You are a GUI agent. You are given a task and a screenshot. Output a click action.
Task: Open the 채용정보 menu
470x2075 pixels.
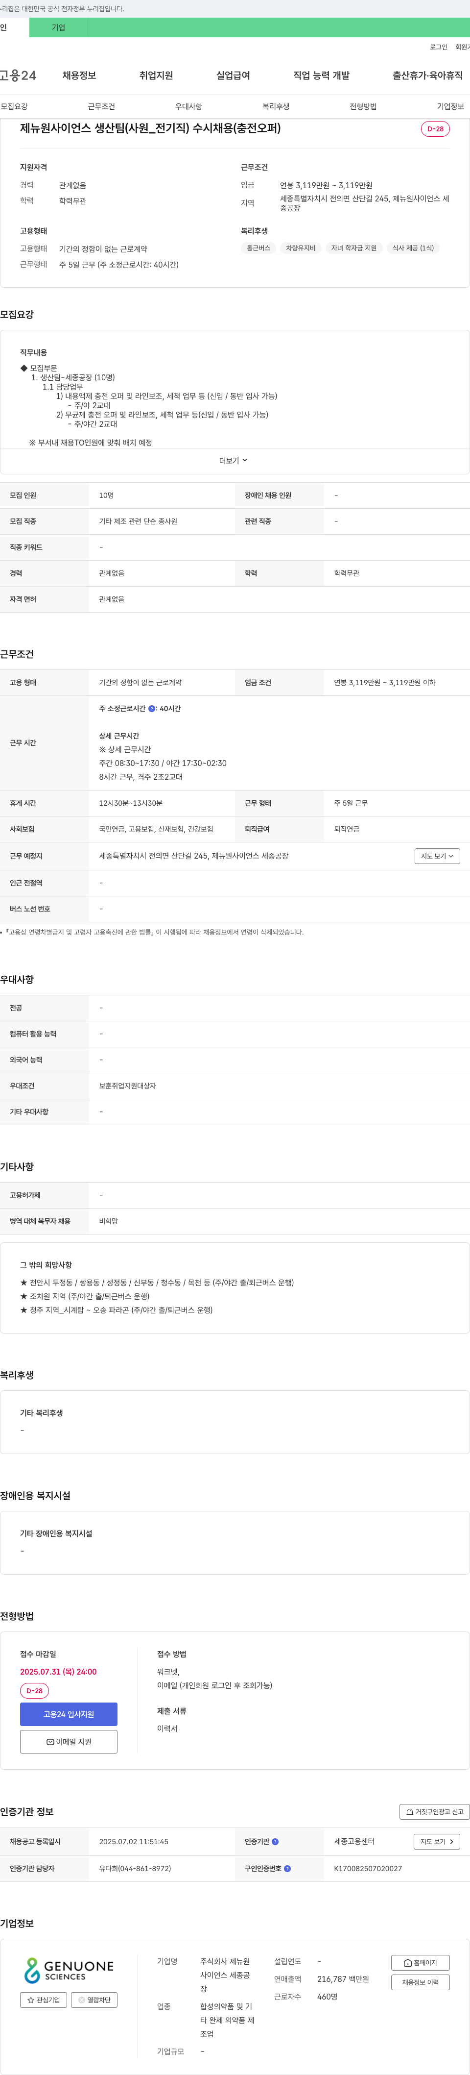coord(79,75)
